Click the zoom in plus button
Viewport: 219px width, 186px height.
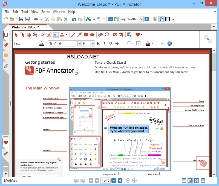(x=147, y=19)
